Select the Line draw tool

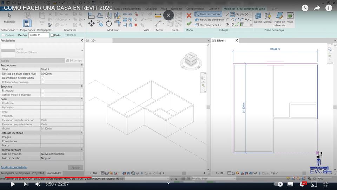click(227, 15)
